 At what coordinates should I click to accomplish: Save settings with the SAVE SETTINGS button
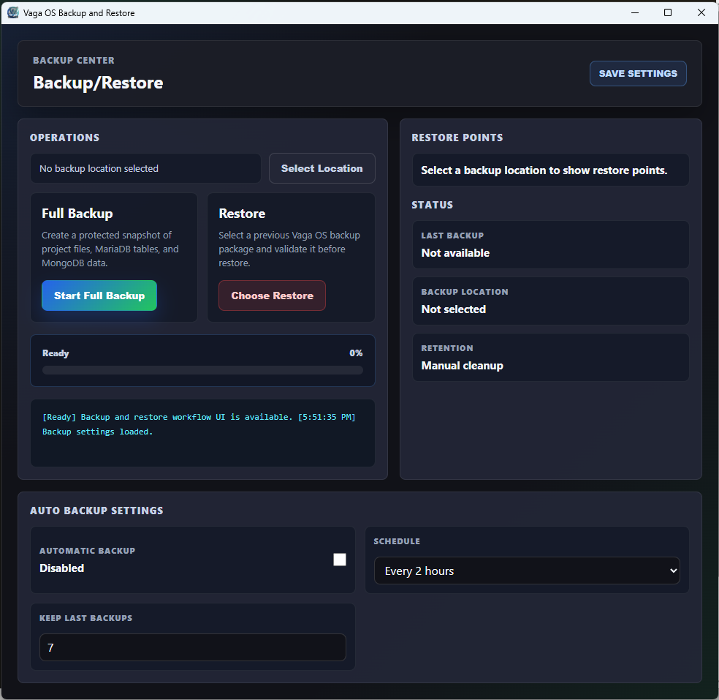[x=637, y=73]
